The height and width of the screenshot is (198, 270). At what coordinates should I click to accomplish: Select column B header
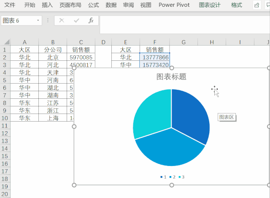pyautogui.click(x=53, y=42)
